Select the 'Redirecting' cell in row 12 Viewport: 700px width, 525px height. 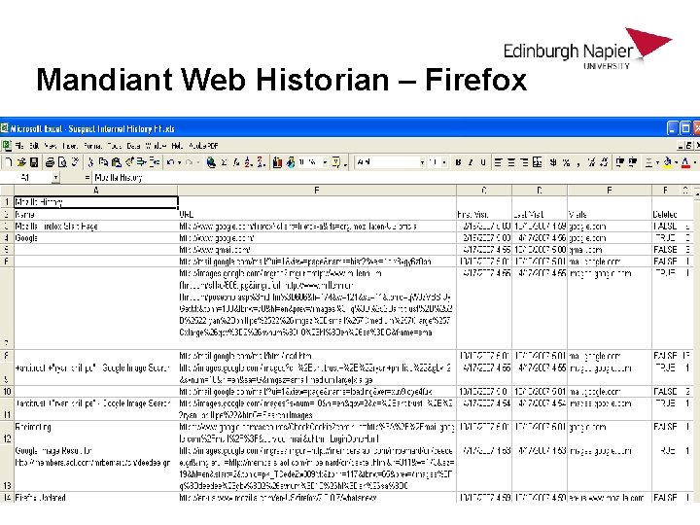click(x=95, y=432)
